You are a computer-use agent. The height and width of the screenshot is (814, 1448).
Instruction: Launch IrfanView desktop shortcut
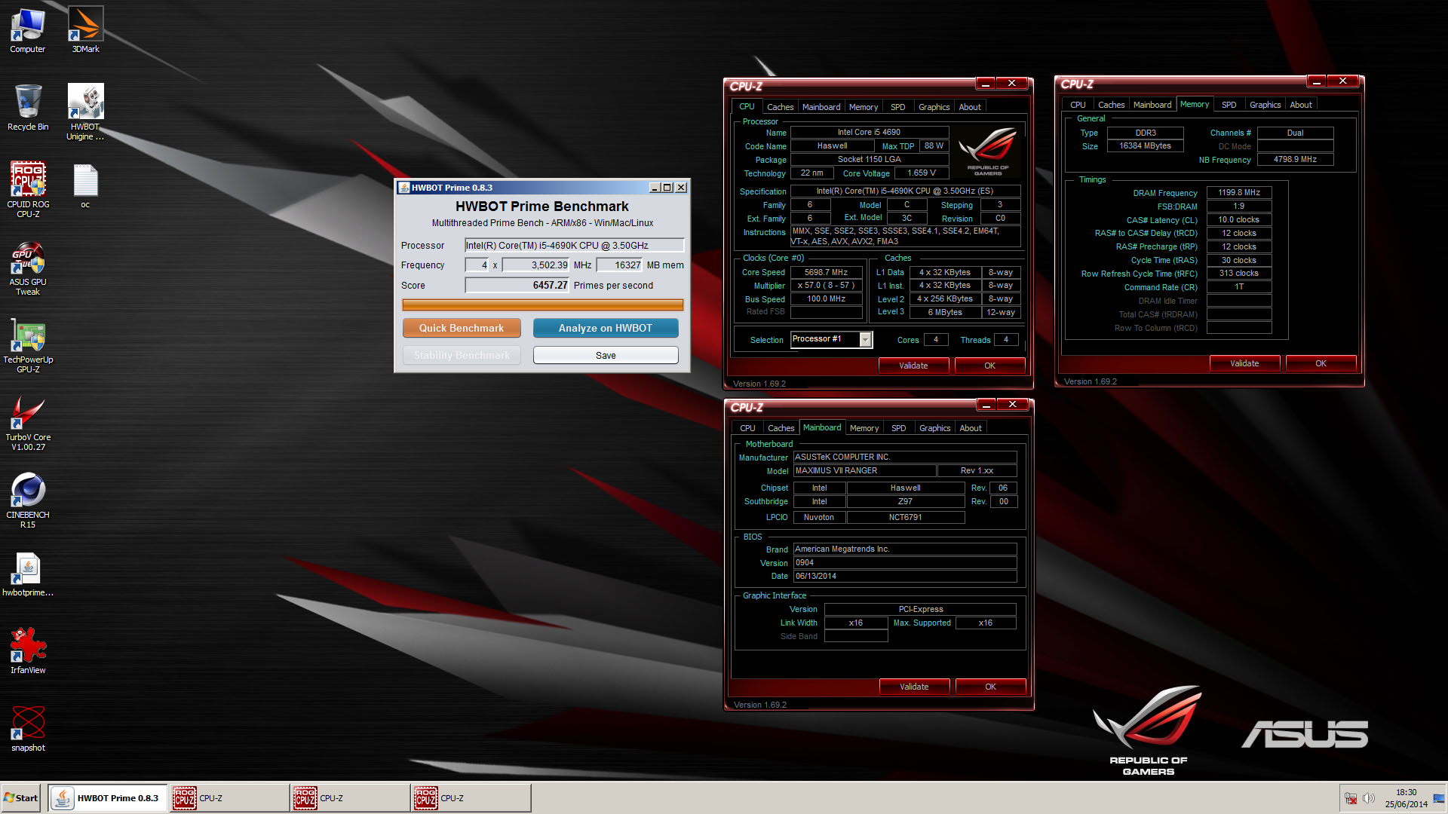coord(28,652)
